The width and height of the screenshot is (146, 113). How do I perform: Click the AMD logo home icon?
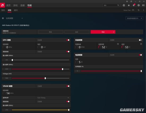[2, 5]
